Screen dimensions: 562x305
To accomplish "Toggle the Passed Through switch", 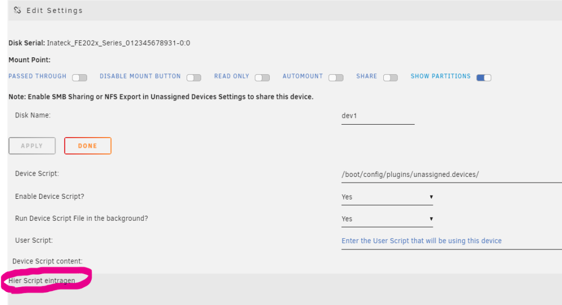I will tap(80, 78).
